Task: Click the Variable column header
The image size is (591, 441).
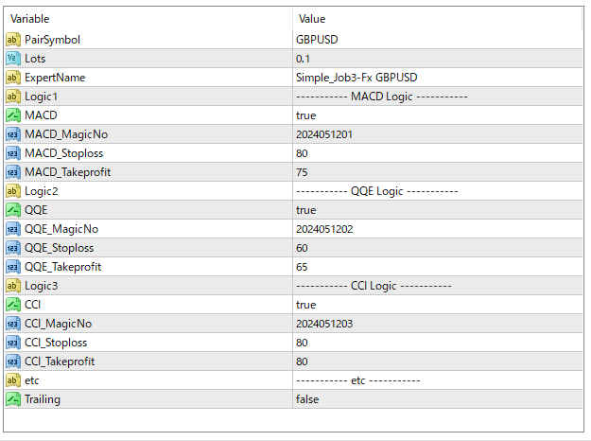Action: [30, 19]
